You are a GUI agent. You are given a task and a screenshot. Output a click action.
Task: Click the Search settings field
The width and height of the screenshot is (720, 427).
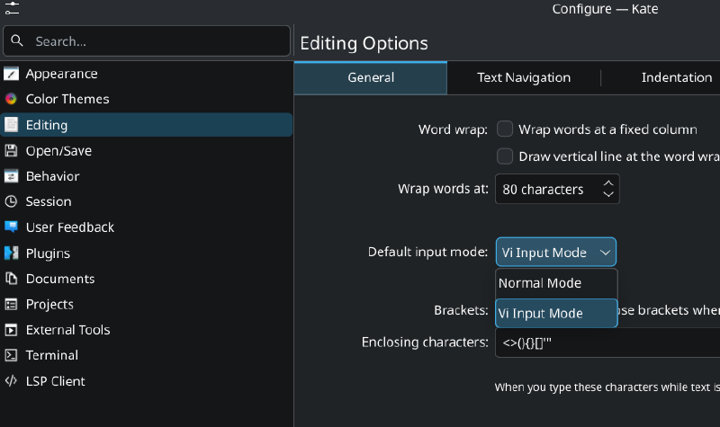coord(147,40)
